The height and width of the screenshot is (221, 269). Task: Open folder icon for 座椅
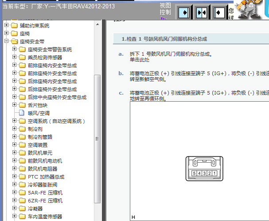(x=14, y=33)
